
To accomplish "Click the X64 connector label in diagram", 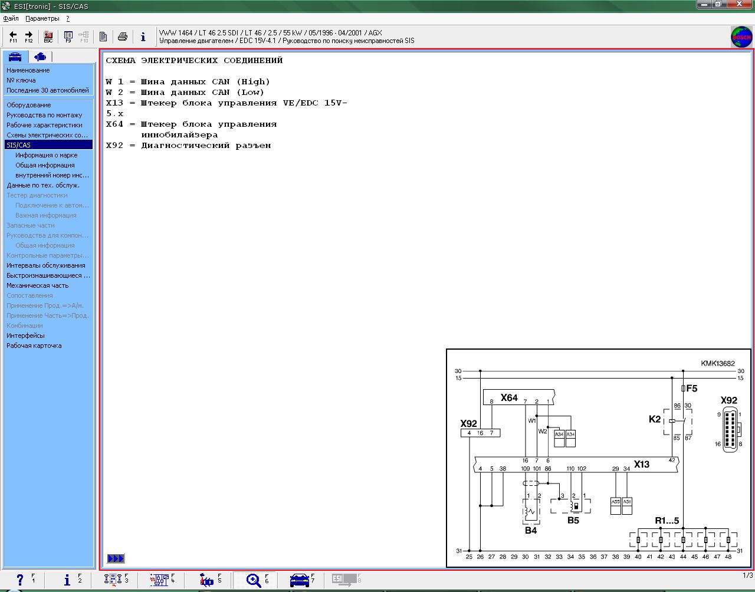I will click(509, 398).
